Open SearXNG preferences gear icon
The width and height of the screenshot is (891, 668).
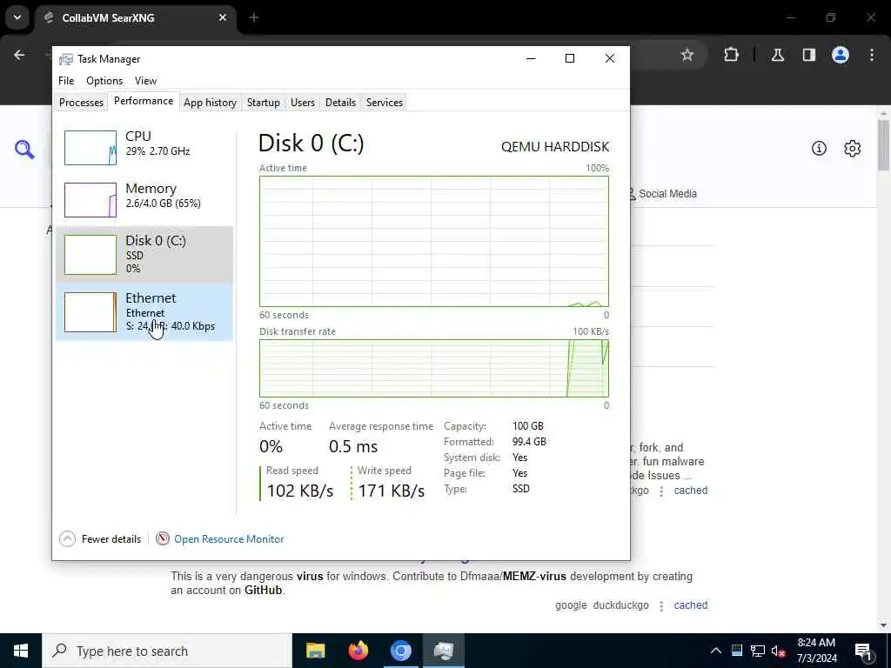click(x=853, y=148)
